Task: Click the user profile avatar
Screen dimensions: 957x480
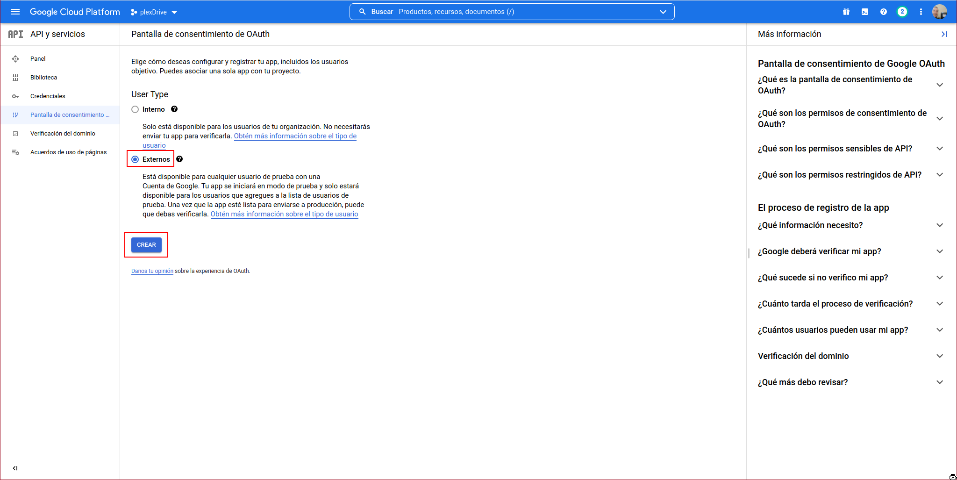Action: click(939, 12)
